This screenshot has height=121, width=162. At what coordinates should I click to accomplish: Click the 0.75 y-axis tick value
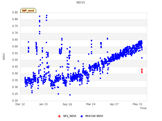click(15, 26)
